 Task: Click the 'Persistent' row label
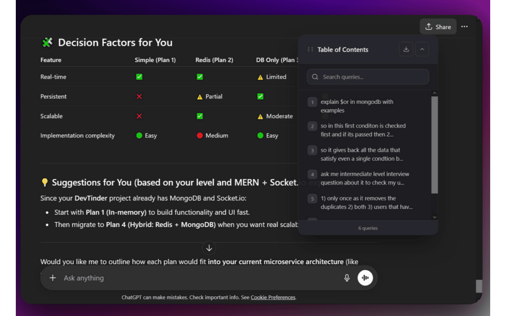53,97
